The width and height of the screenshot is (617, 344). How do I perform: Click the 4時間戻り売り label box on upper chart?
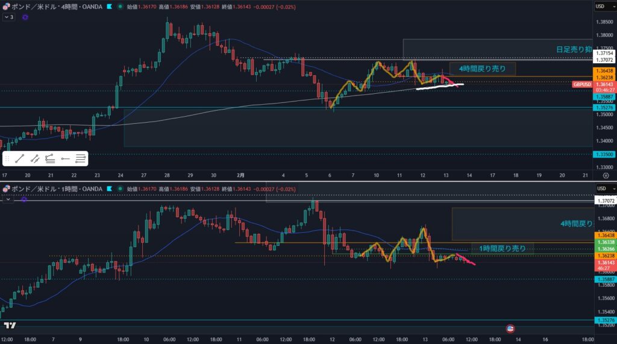[x=482, y=69]
